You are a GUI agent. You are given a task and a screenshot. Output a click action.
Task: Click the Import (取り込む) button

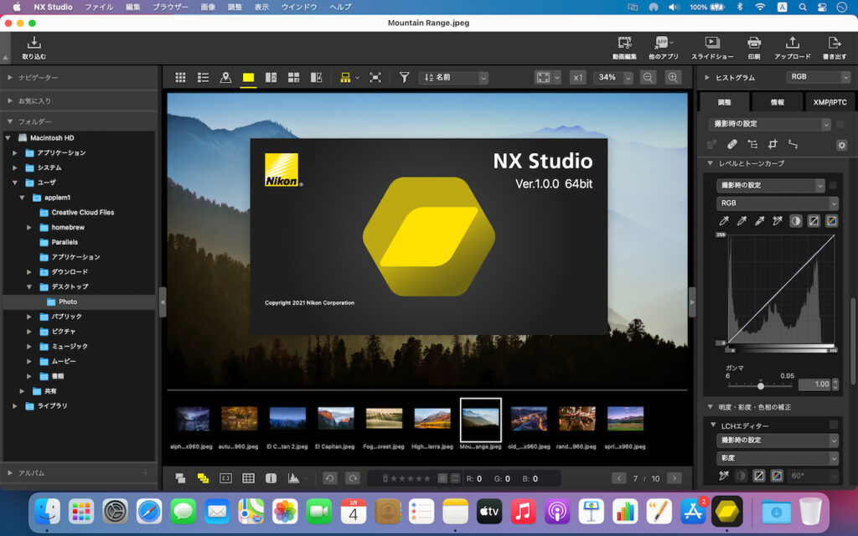coord(34,47)
